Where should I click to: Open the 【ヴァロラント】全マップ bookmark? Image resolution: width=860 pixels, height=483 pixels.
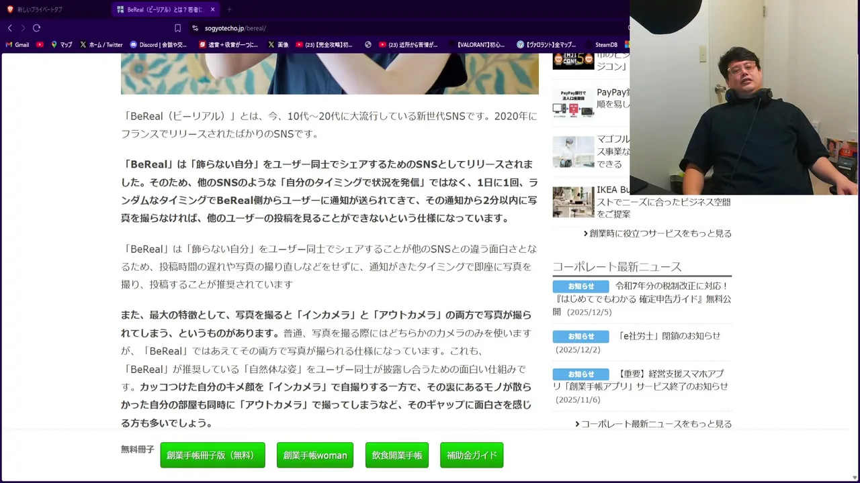tap(546, 45)
